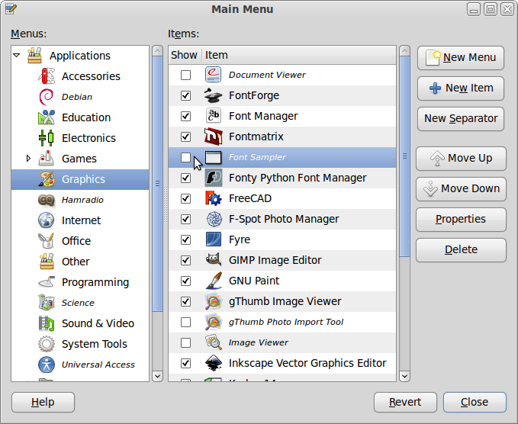
Task: Click the menus list scroll down arrow
Action: (157, 375)
